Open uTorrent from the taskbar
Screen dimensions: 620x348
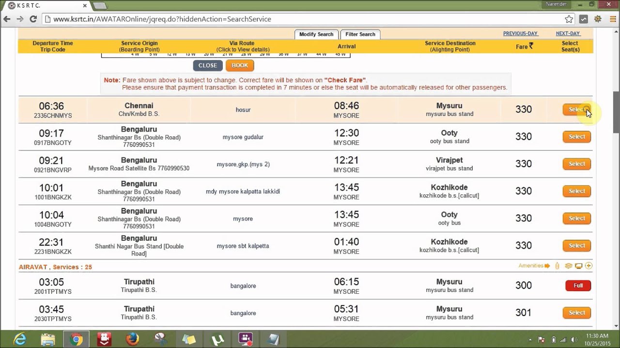[217, 339]
